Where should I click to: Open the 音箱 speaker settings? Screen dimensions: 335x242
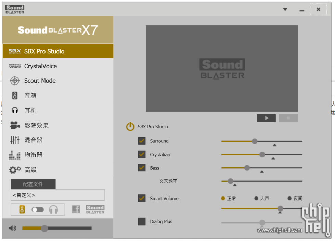click(58, 95)
